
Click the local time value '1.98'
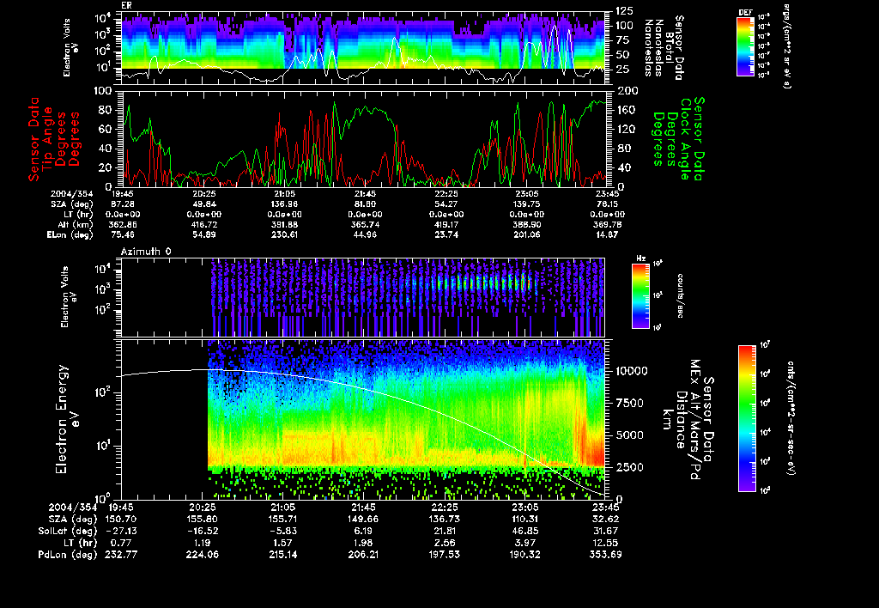[363, 543]
